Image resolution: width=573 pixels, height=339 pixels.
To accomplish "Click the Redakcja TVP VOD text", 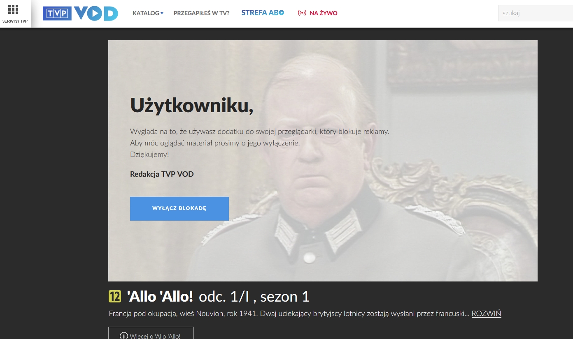I will [162, 174].
